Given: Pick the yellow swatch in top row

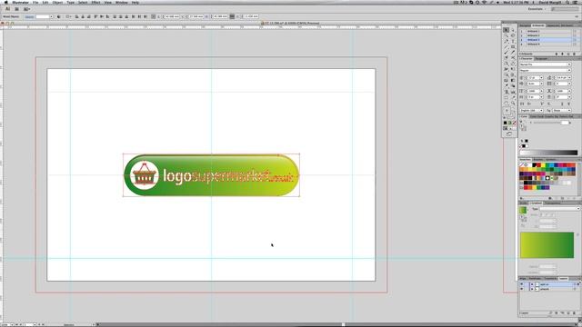Looking at the screenshot, I should 543,165.
